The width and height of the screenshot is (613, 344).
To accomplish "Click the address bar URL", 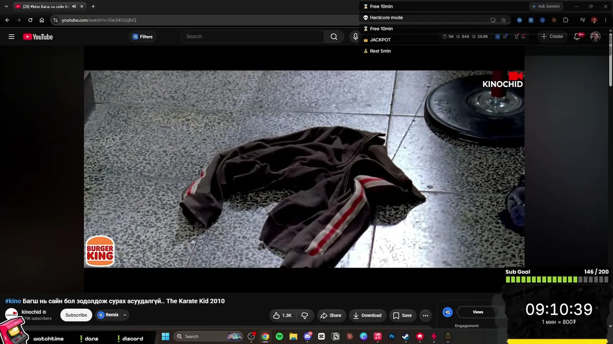I will coord(99,20).
